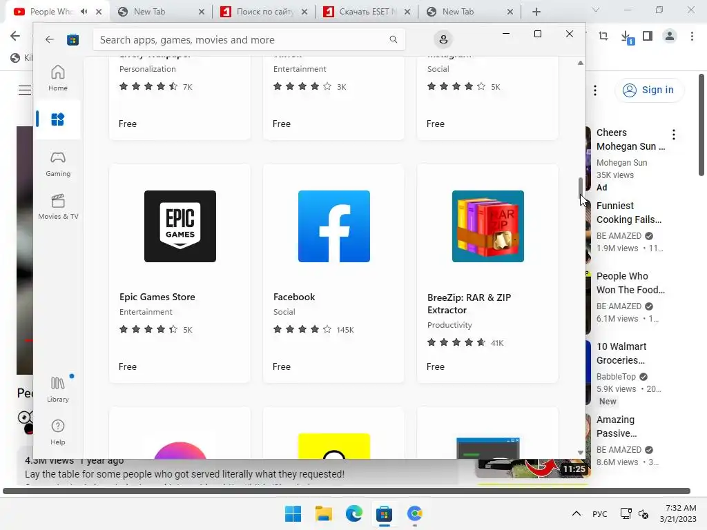Click Store scrollbar down arrow
The height and width of the screenshot is (530, 707).
(x=580, y=453)
